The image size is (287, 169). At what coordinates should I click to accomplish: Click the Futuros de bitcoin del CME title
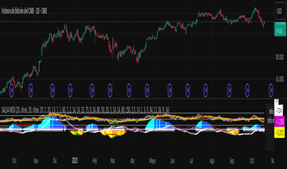[x=24, y=11]
